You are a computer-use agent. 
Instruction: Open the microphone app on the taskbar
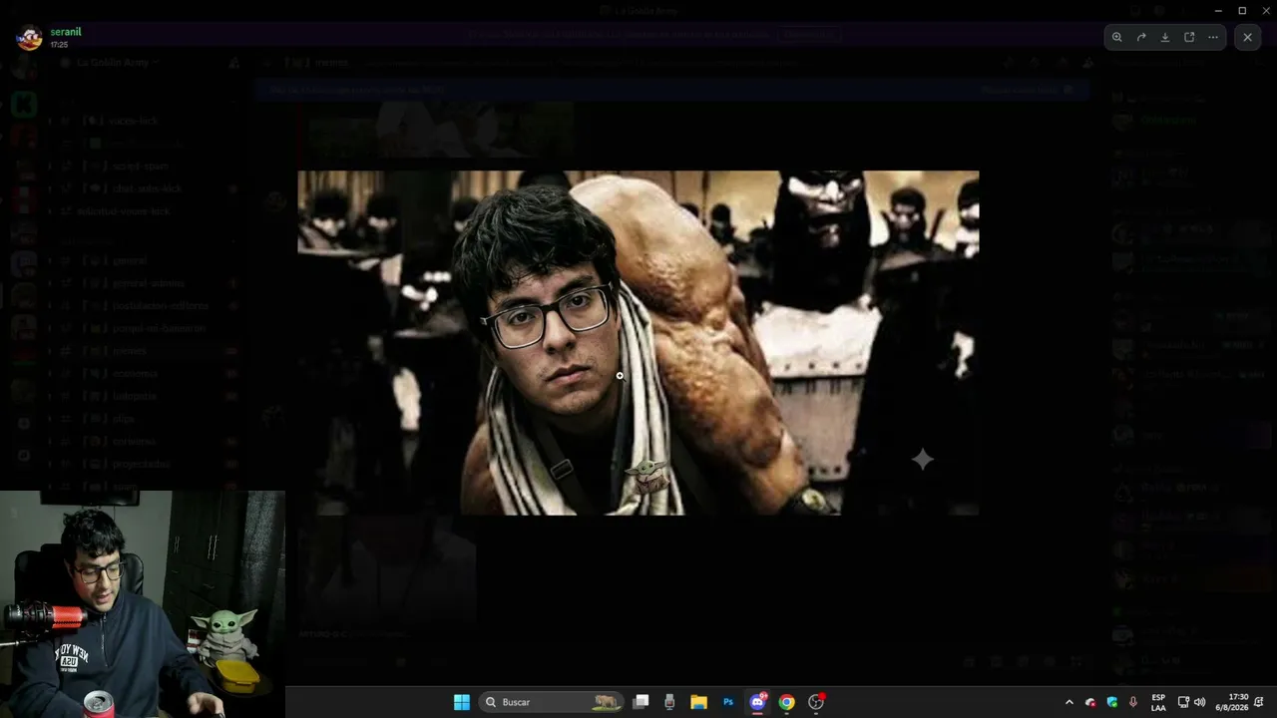pos(669,702)
